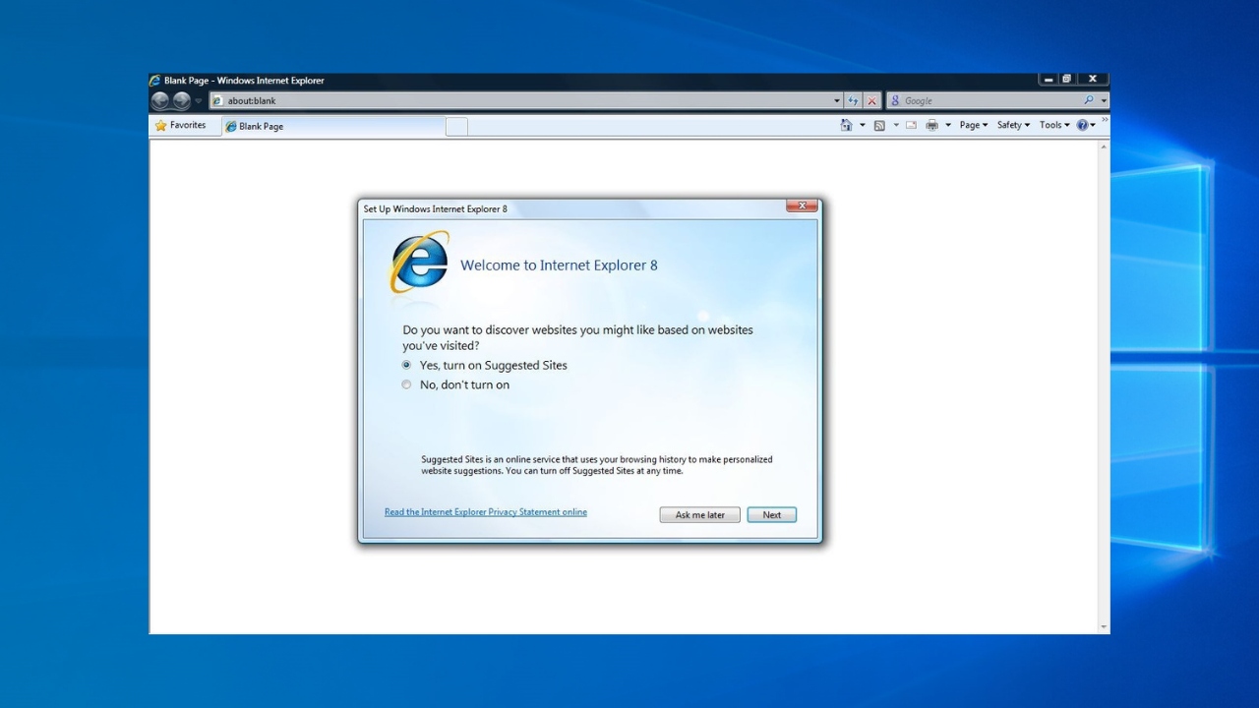This screenshot has width=1259, height=708.
Task: Expand the command bar overflow chevron
Action: (x=1105, y=120)
